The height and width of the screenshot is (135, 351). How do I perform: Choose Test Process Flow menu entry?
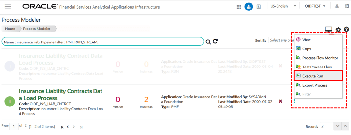(x=318, y=67)
